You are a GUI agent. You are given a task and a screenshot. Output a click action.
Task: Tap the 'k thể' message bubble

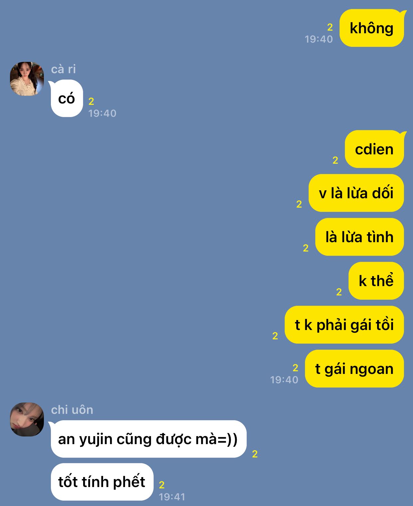pyautogui.click(x=376, y=281)
